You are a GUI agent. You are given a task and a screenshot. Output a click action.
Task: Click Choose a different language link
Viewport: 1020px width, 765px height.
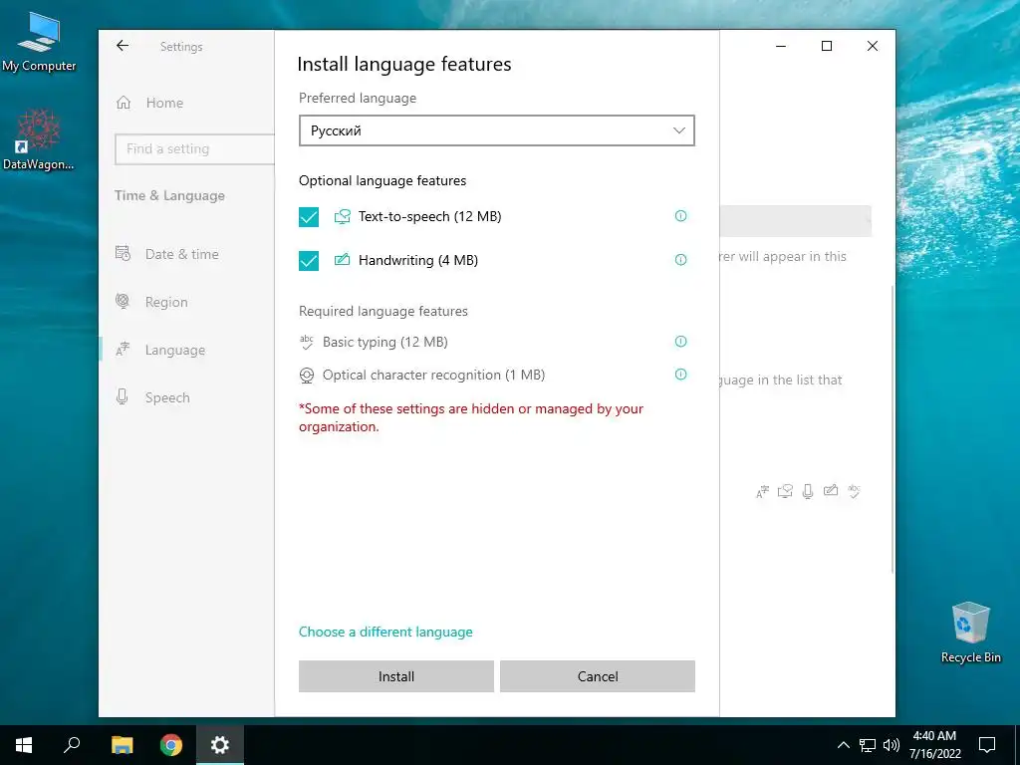tap(385, 632)
